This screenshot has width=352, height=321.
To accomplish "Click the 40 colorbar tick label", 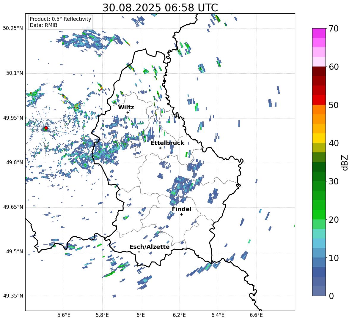I will [x=334, y=143].
